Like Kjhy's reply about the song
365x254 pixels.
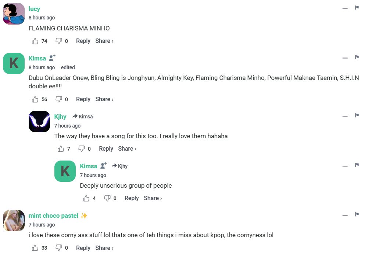click(61, 149)
